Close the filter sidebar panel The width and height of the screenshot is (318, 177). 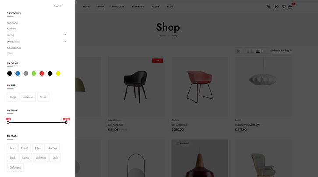57,6
